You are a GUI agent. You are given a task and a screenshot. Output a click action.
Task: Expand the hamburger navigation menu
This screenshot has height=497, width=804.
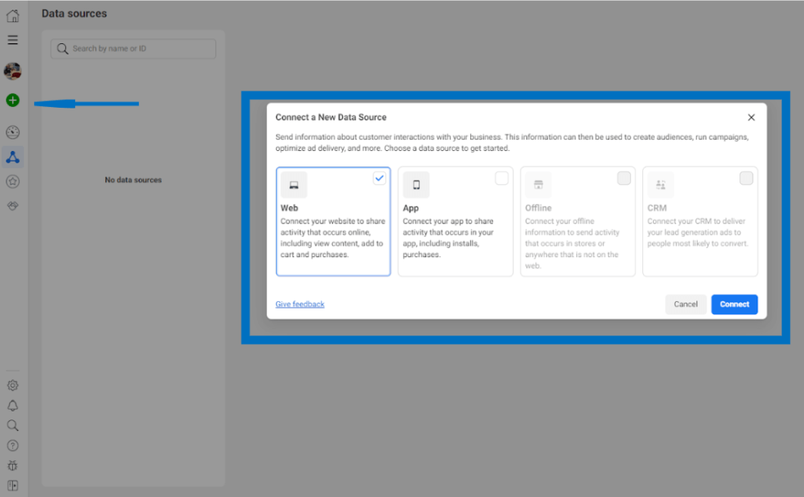12,38
